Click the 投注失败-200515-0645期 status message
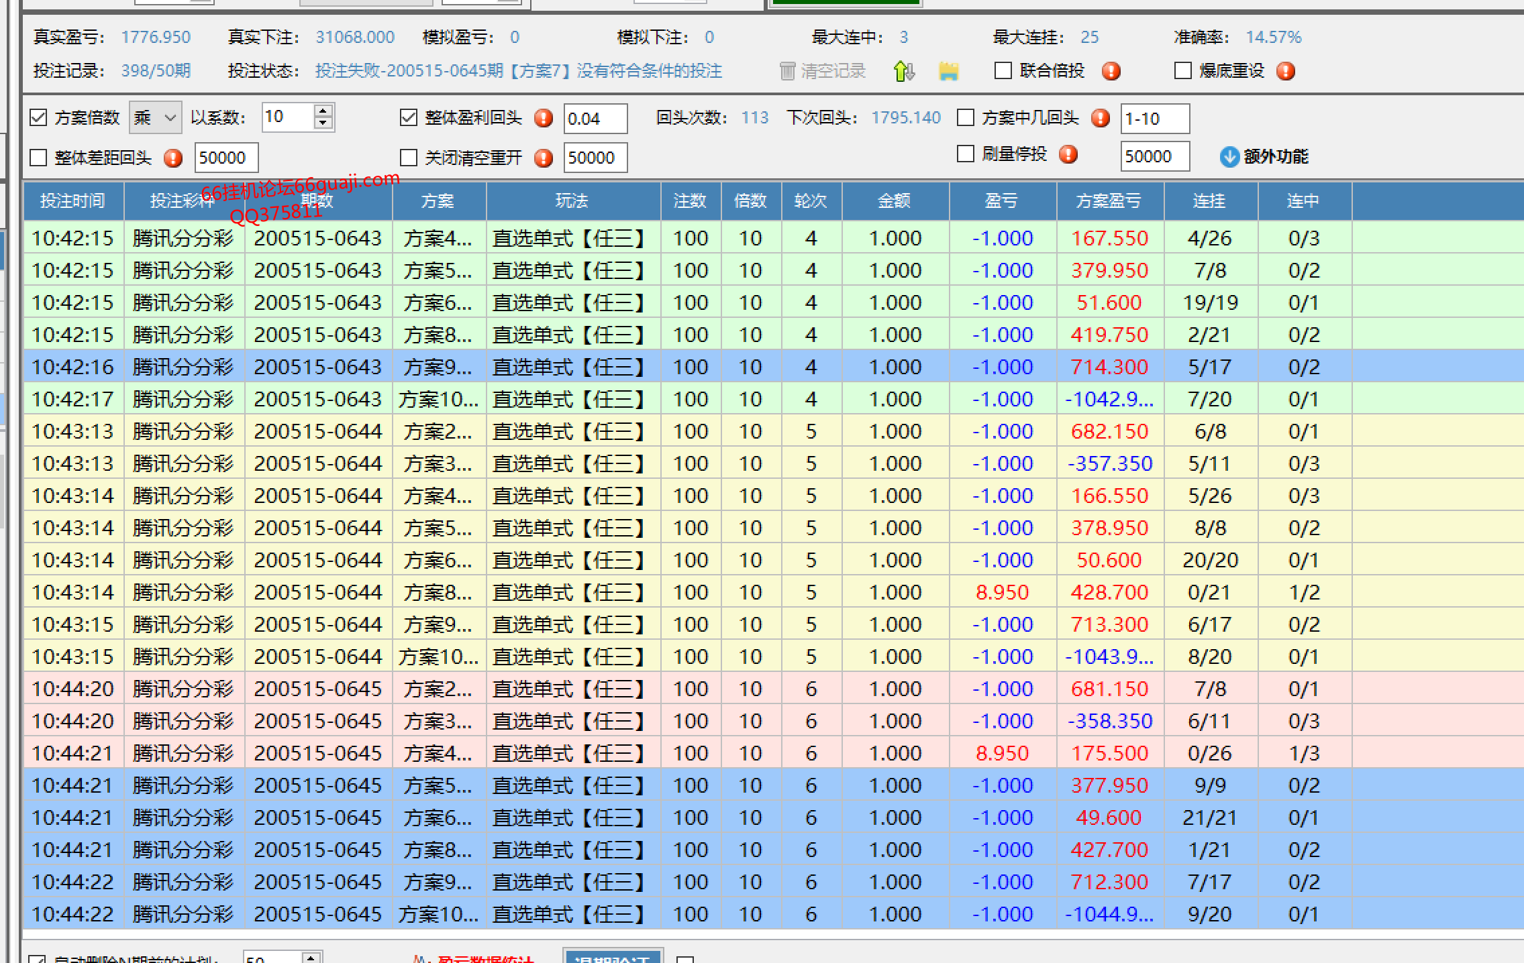The height and width of the screenshot is (963, 1524). click(519, 70)
